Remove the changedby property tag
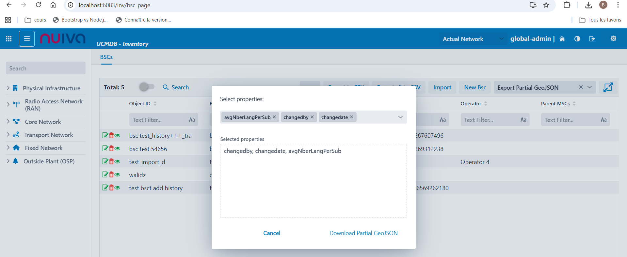The width and height of the screenshot is (627, 257). pyautogui.click(x=312, y=117)
